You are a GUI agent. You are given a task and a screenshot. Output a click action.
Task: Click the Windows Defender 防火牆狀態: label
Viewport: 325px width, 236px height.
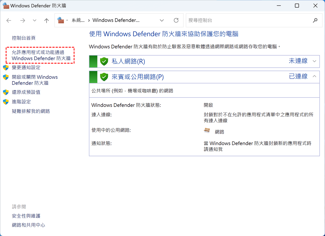tap(126, 105)
